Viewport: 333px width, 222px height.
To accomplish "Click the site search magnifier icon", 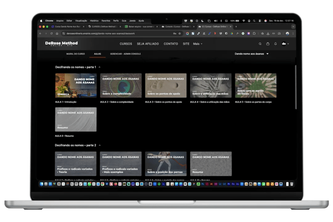I will pos(260,44).
